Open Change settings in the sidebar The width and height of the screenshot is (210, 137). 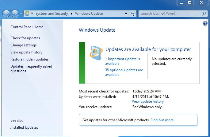coord(23,45)
